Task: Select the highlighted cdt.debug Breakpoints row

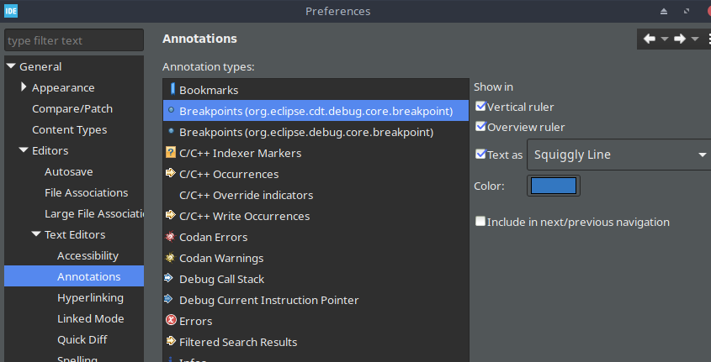Action: point(316,111)
